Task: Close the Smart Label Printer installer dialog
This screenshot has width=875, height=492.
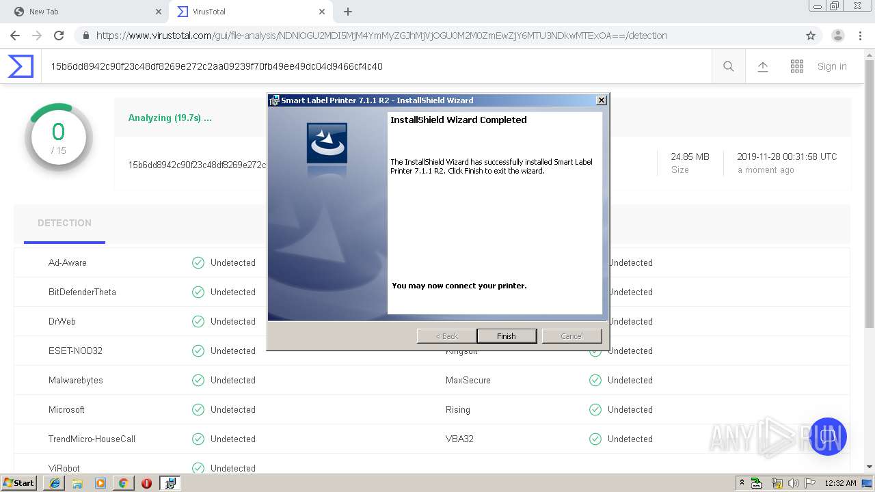Action: [x=602, y=100]
